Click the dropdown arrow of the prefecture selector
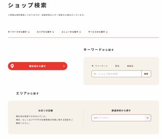Image resolution: width=162 pixels, height=139 pixels. point(147,118)
